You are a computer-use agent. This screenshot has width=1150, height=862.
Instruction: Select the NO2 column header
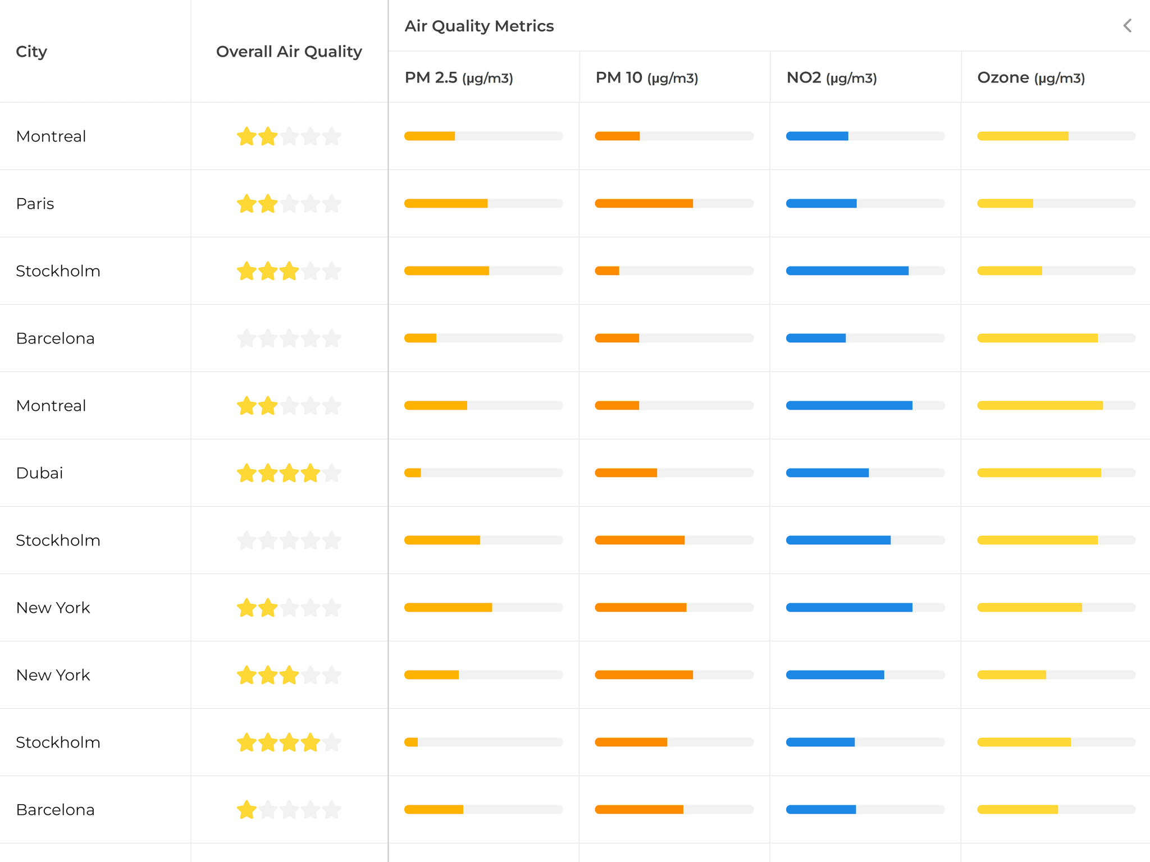click(x=832, y=77)
